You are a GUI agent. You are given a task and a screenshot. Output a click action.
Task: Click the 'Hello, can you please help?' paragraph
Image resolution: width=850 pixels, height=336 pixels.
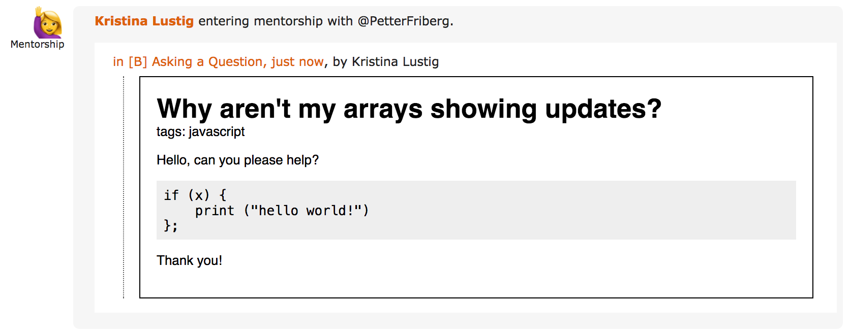point(237,160)
